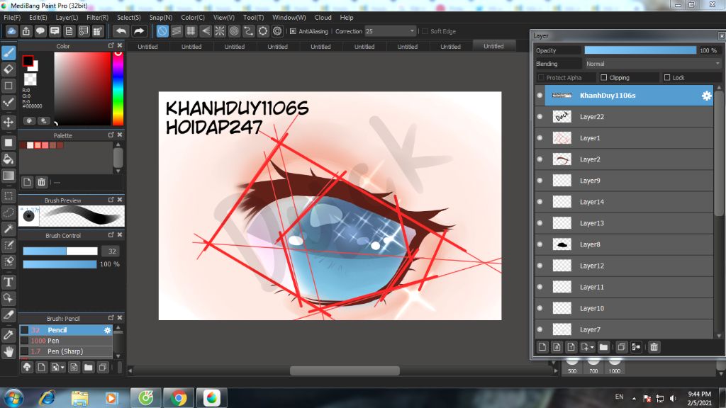Adjust the brush size slider
The image size is (726, 408).
[x=60, y=251]
